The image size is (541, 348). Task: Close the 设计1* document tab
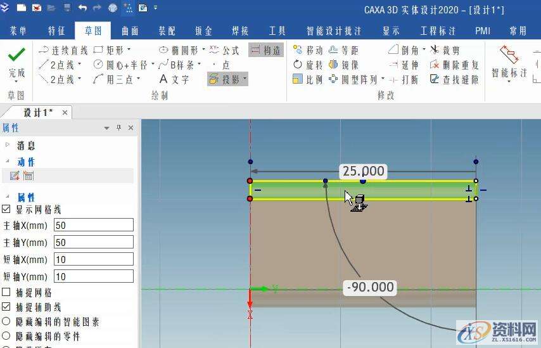[65, 113]
